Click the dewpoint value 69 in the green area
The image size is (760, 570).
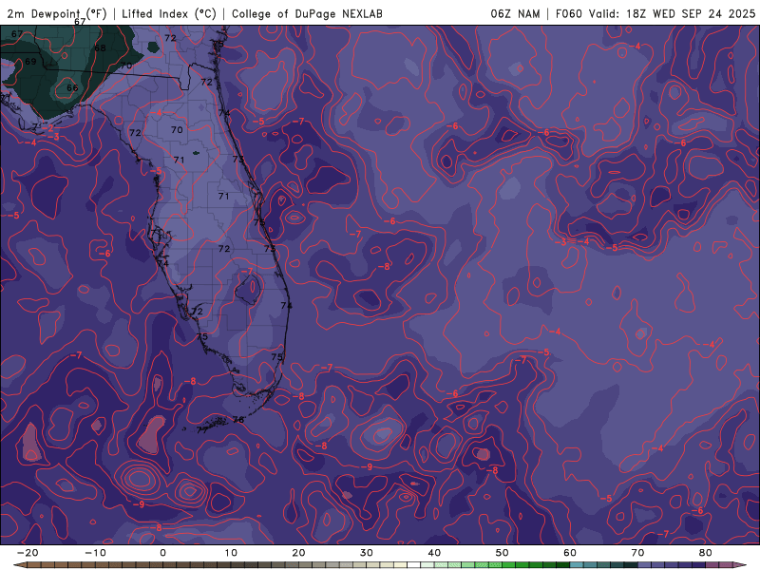tap(30, 62)
